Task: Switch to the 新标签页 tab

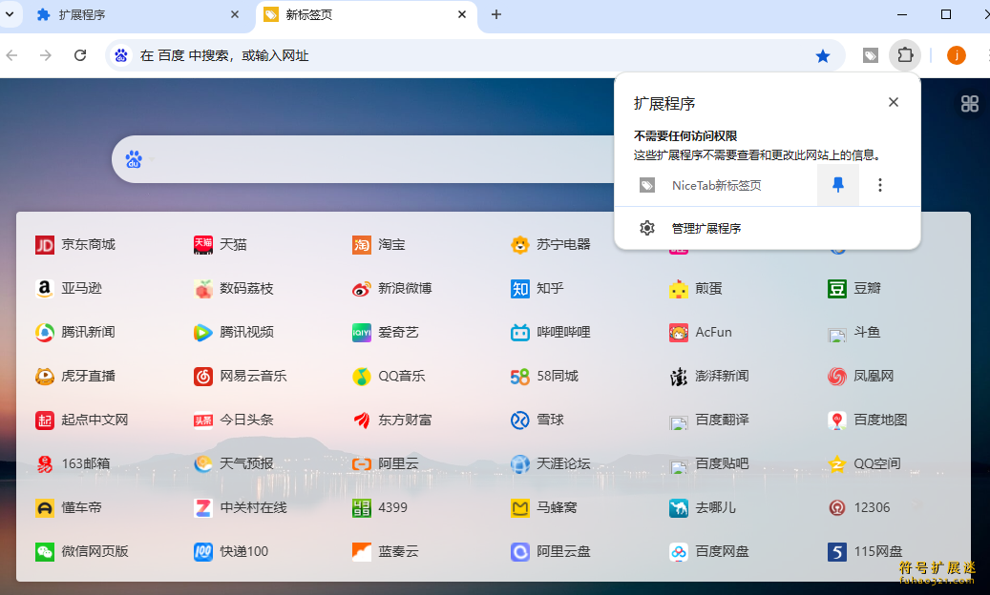Action: (x=367, y=14)
